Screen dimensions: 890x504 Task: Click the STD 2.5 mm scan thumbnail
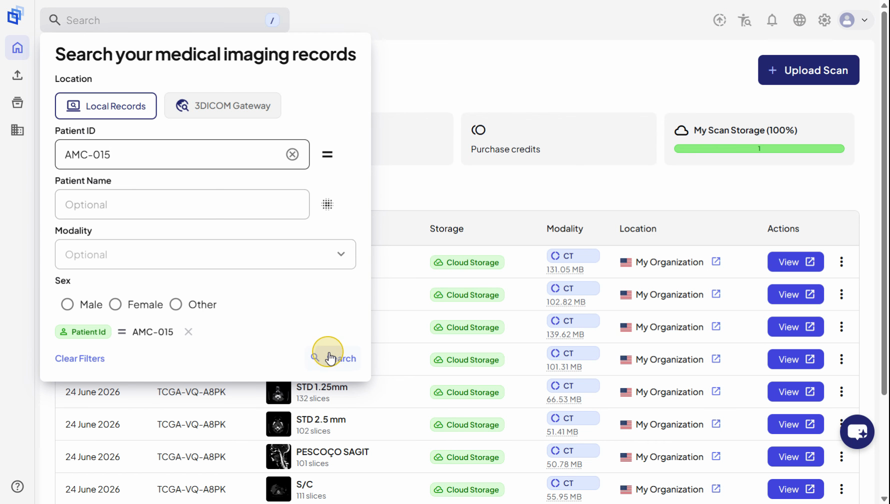[278, 424]
